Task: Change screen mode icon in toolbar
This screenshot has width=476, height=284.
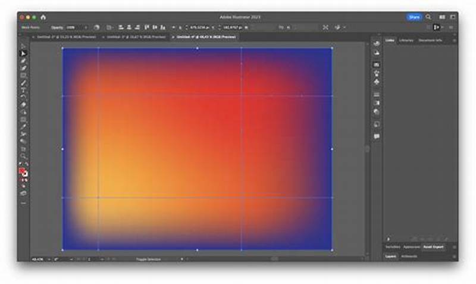Action: (x=23, y=193)
